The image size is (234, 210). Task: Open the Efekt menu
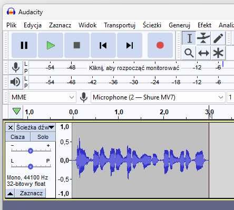click(x=204, y=25)
